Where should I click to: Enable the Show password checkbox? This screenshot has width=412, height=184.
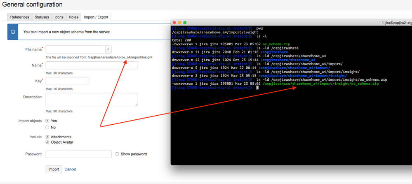117,154
